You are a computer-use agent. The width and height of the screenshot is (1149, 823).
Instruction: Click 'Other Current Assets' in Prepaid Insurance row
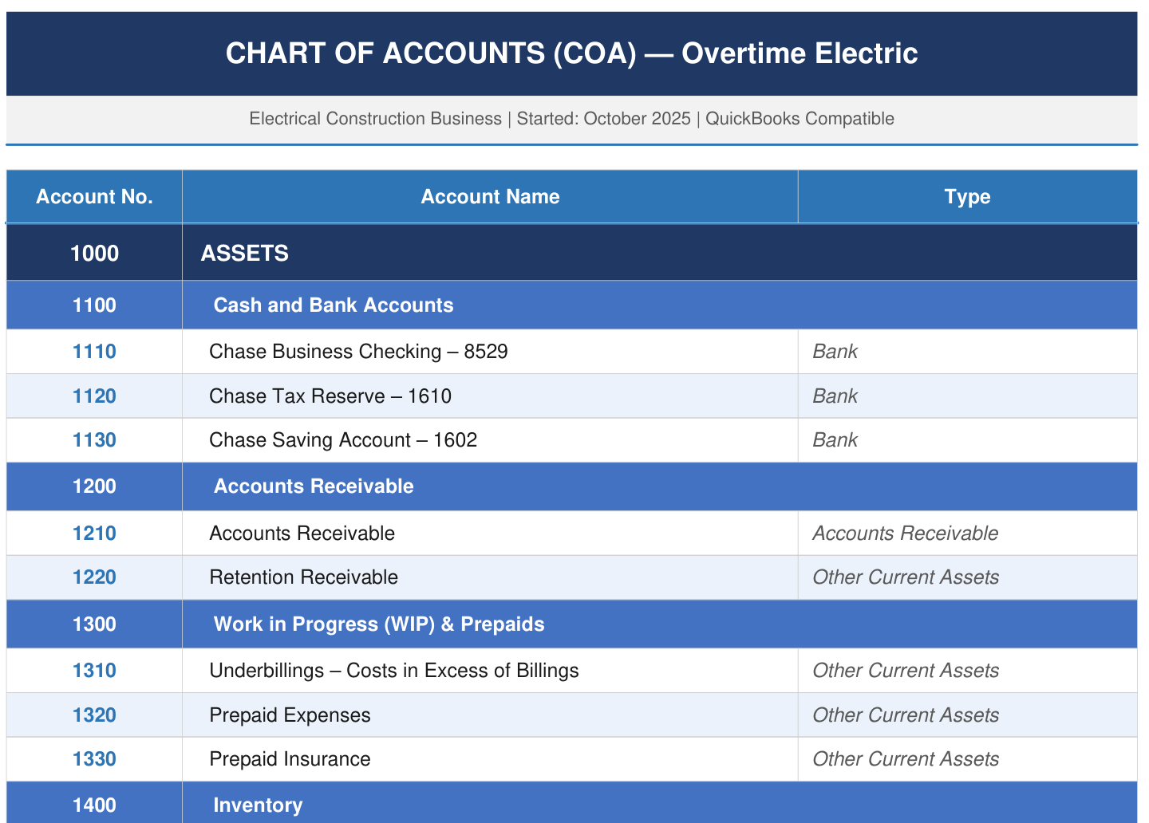click(x=906, y=759)
